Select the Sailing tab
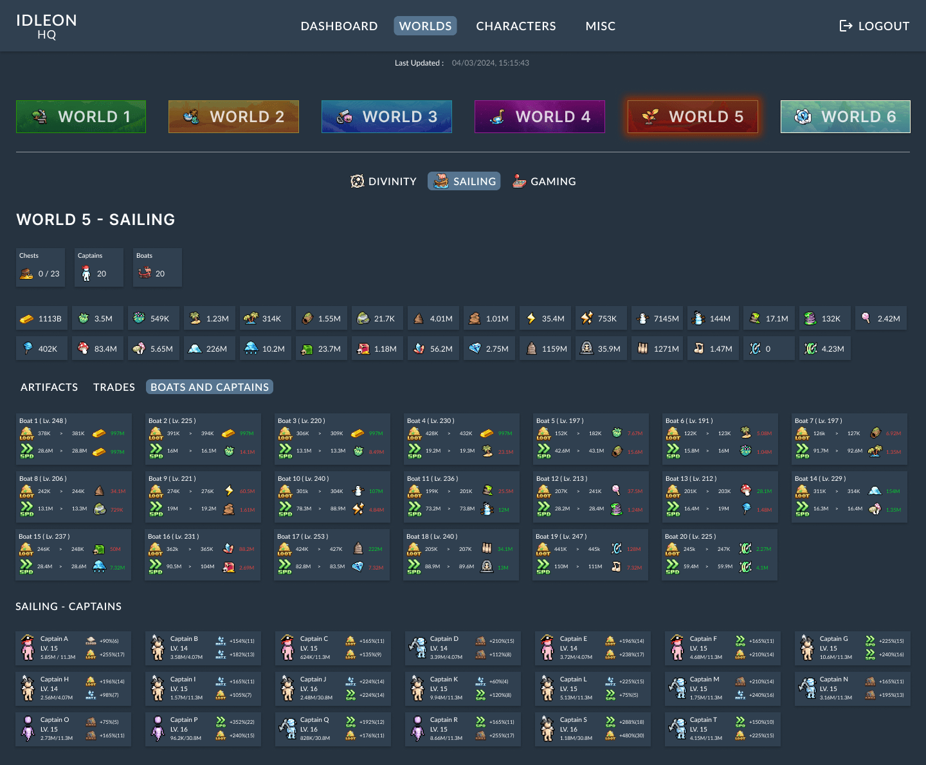Screen dimensions: 926x765 coord(464,181)
